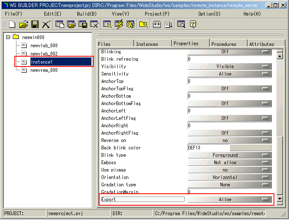The height and width of the screenshot is (220, 290).
Task: Click the lightning bolt build icon
Action: (119, 24)
